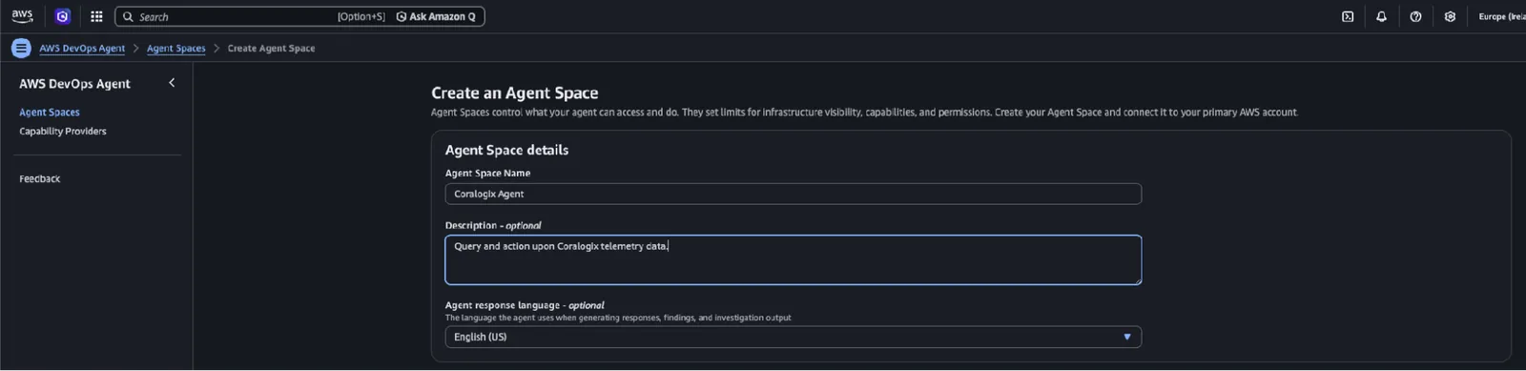Select Capability Providers in the sidebar
This screenshot has height=371, width=1526.
coord(63,131)
